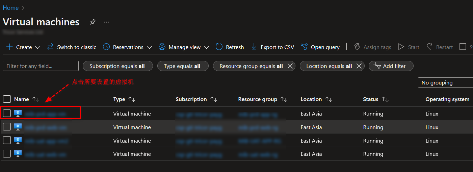The height and width of the screenshot is (172, 473).
Task: Open Type equals all filter
Action: pos(182,66)
